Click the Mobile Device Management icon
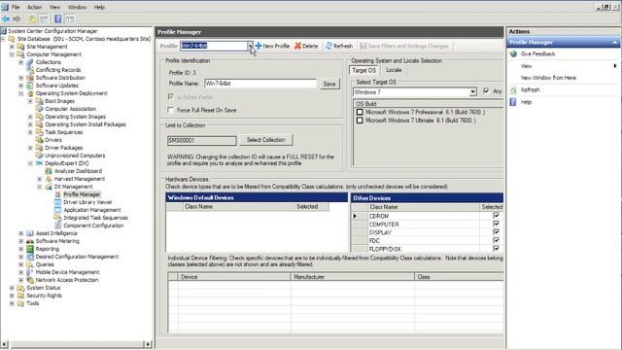Image resolution: width=622 pixels, height=350 pixels. point(30,272)
